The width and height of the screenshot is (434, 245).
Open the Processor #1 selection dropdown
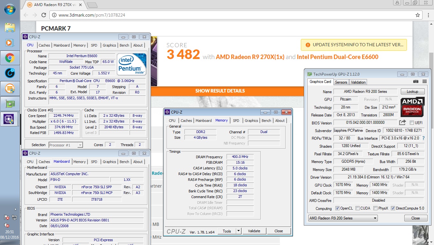tap(65, 145)
